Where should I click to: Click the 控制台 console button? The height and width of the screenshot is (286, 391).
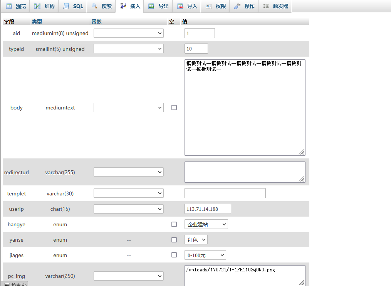pos(15,284)
